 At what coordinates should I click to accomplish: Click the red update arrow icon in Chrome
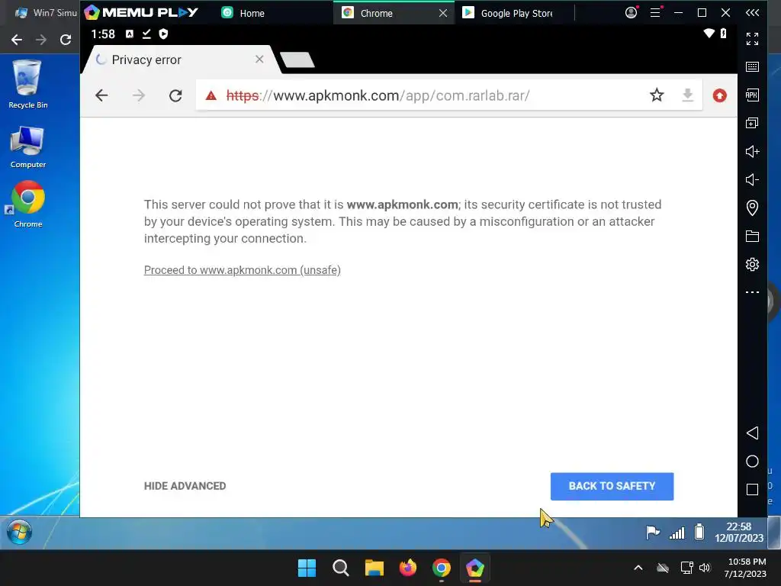pyautogui.click(x=720, y=95)
